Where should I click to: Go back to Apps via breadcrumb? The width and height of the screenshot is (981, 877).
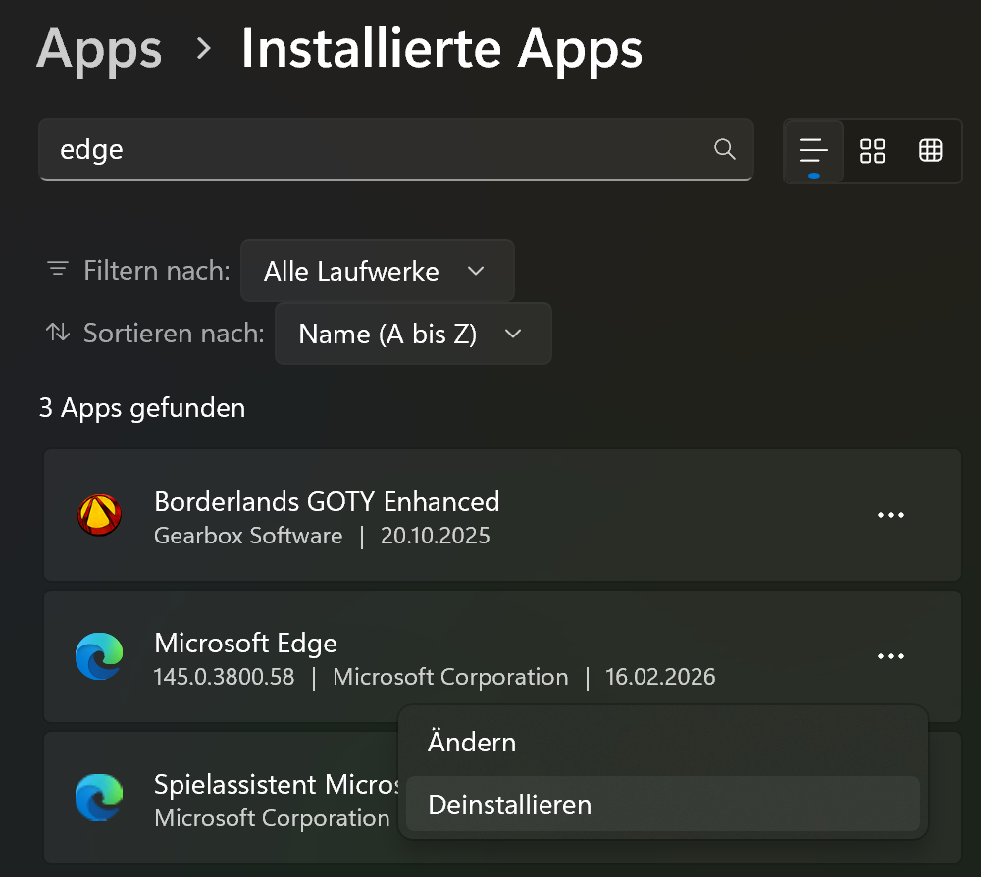tap(99, 48)
